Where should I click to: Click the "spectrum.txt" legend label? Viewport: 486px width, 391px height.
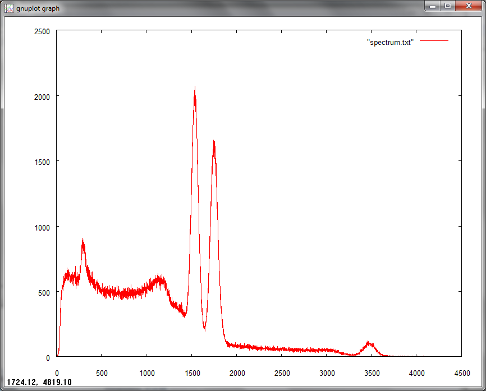click(x=390, y=43)
